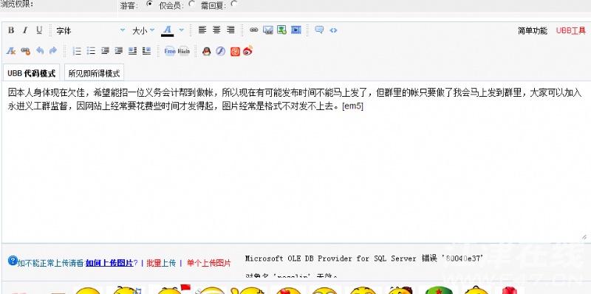Open the UBB工具 link
This screenshot has height=294, width=591.
[x=570, y=31]
